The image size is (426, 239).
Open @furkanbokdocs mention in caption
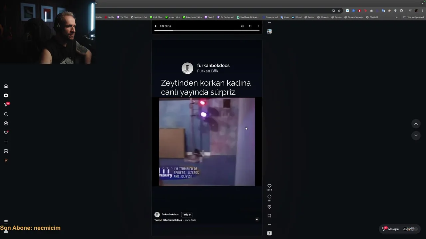[x=172, y=220]
